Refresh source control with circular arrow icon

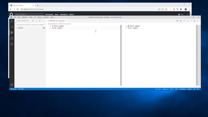40,21
